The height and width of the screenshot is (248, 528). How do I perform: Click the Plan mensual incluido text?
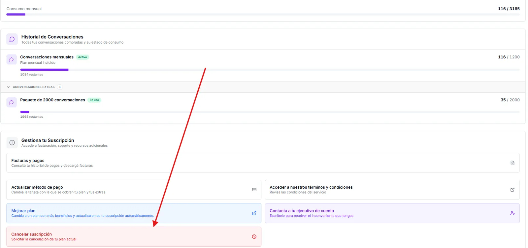pos(38,63)
